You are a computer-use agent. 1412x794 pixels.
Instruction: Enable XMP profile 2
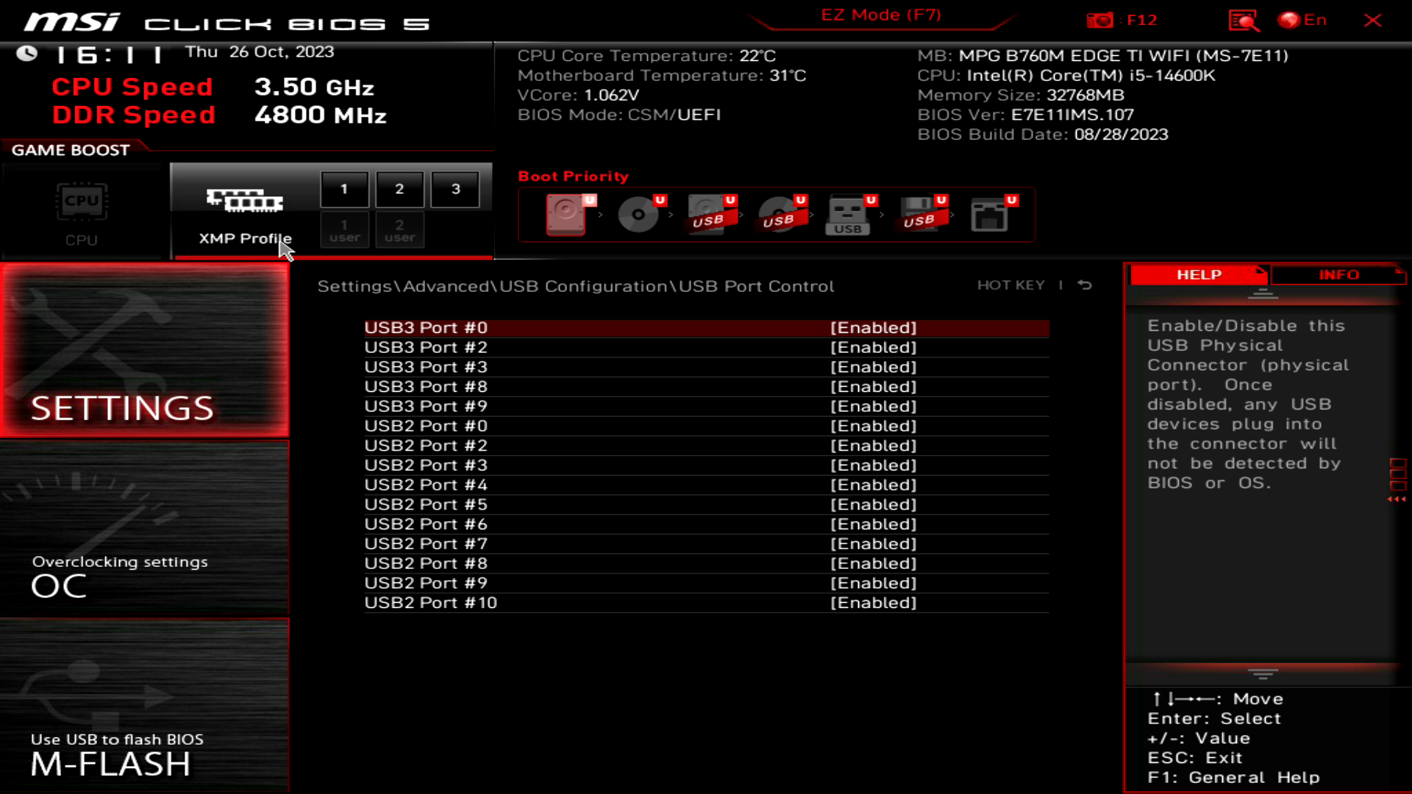tap(399, 189)
